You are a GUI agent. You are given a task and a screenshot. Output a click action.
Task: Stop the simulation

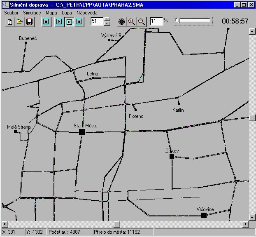click(x=46, y=22)
